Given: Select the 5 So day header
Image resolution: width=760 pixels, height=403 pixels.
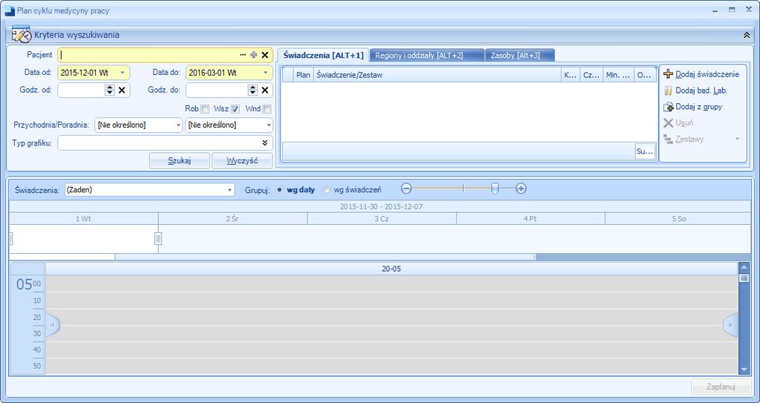Looking at the screenshot, I should click(678, 219).
